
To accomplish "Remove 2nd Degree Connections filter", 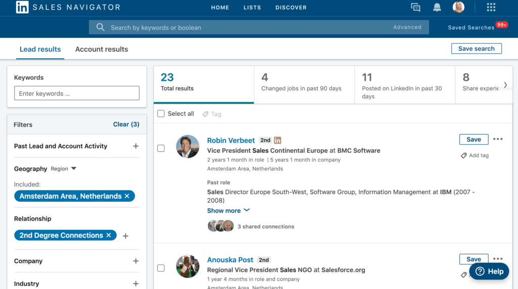I will [109, 236].
